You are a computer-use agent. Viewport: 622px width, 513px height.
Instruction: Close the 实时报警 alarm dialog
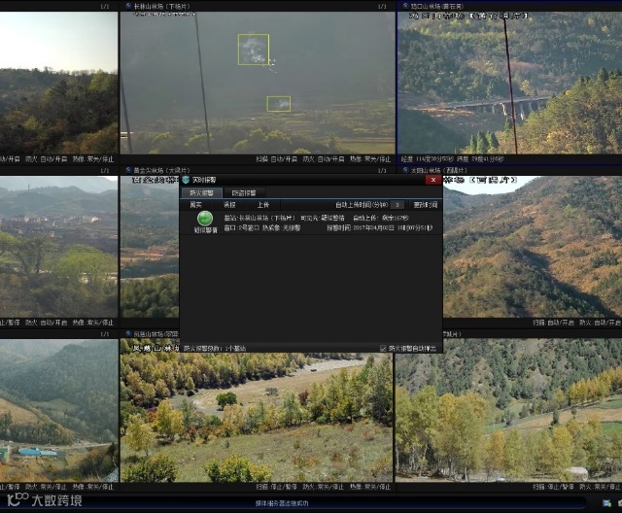click(x=433, y=180)
